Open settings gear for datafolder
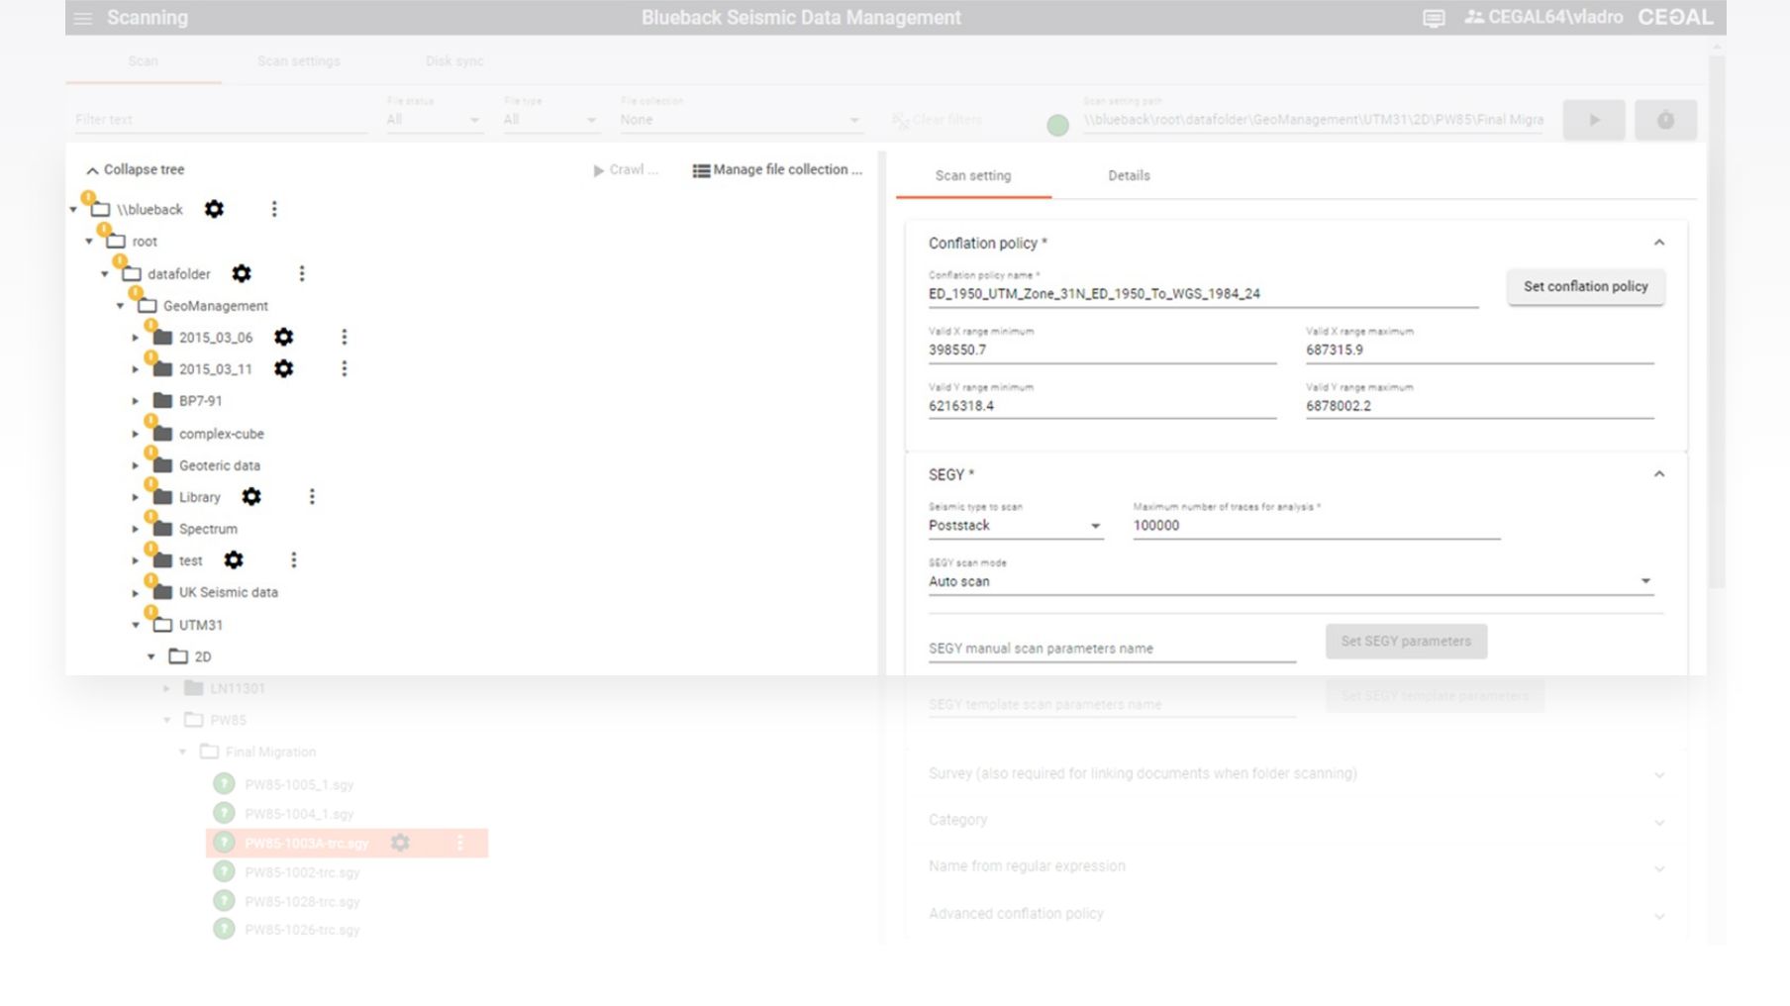 (x=242, y=273)
